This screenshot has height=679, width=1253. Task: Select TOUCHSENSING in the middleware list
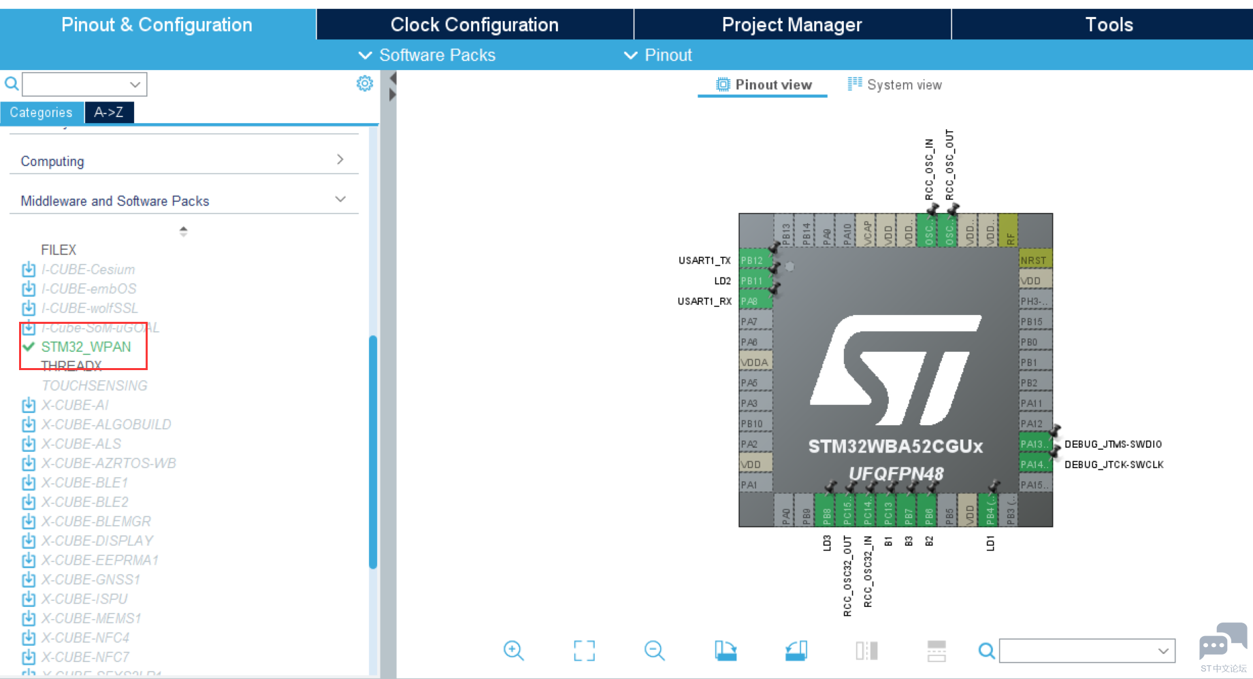click(x=95, y=386)
